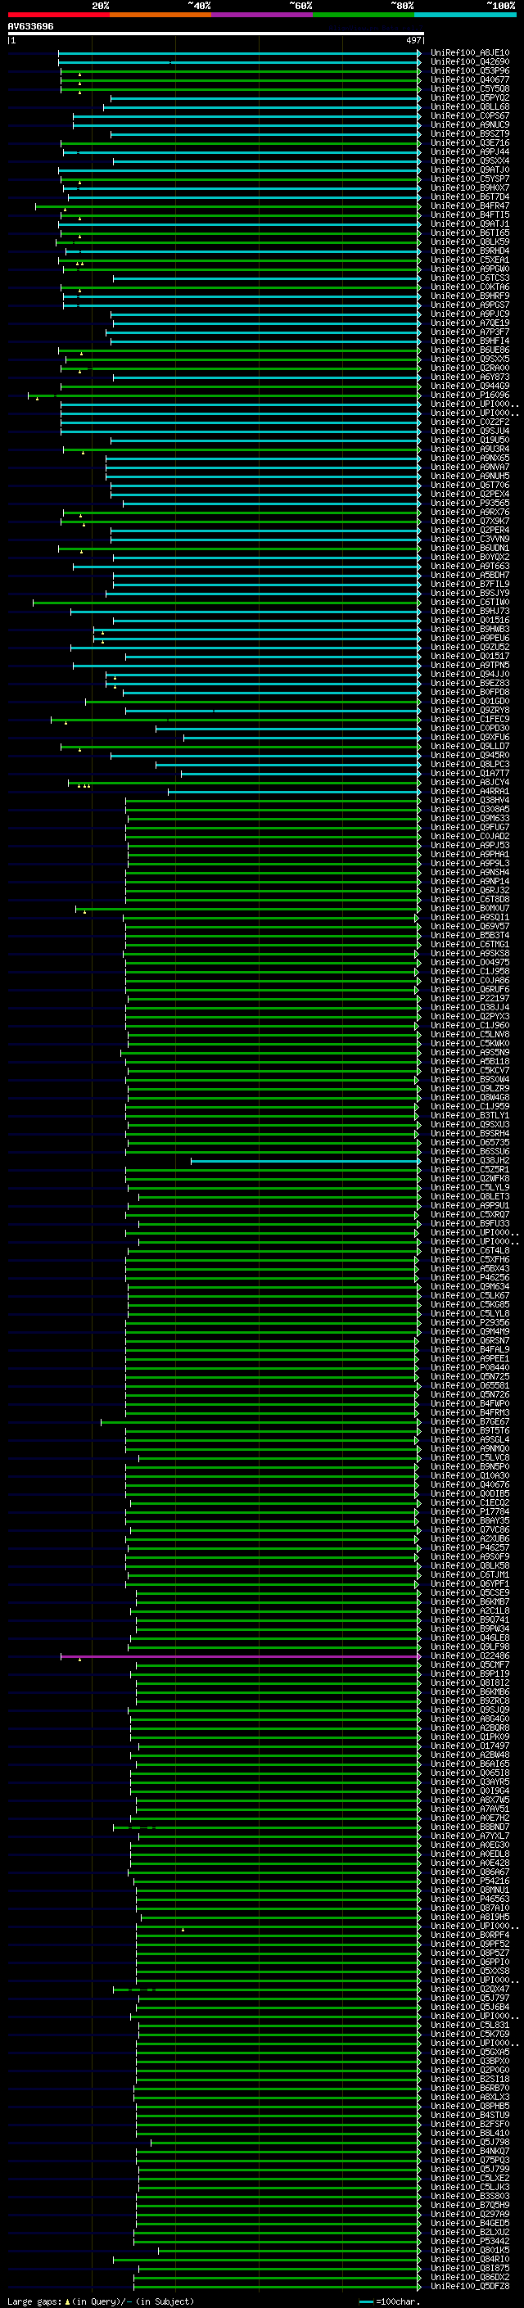Select hit label UniRef100_Q38JH2
524x2308 pixels.
point(470,1160)
